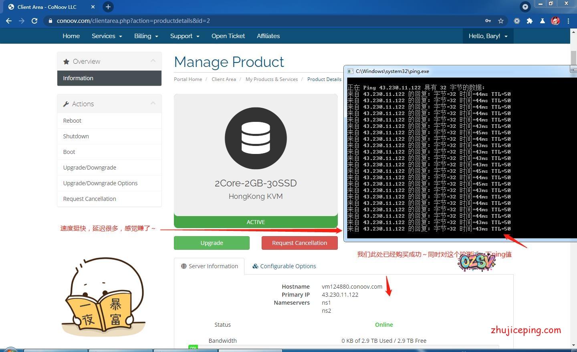Select Reboot in the Actions list

72,121
